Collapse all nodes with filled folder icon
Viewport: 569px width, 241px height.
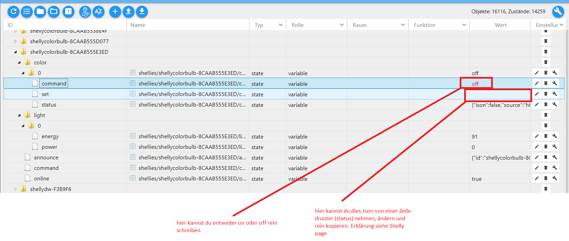[40, 12]
